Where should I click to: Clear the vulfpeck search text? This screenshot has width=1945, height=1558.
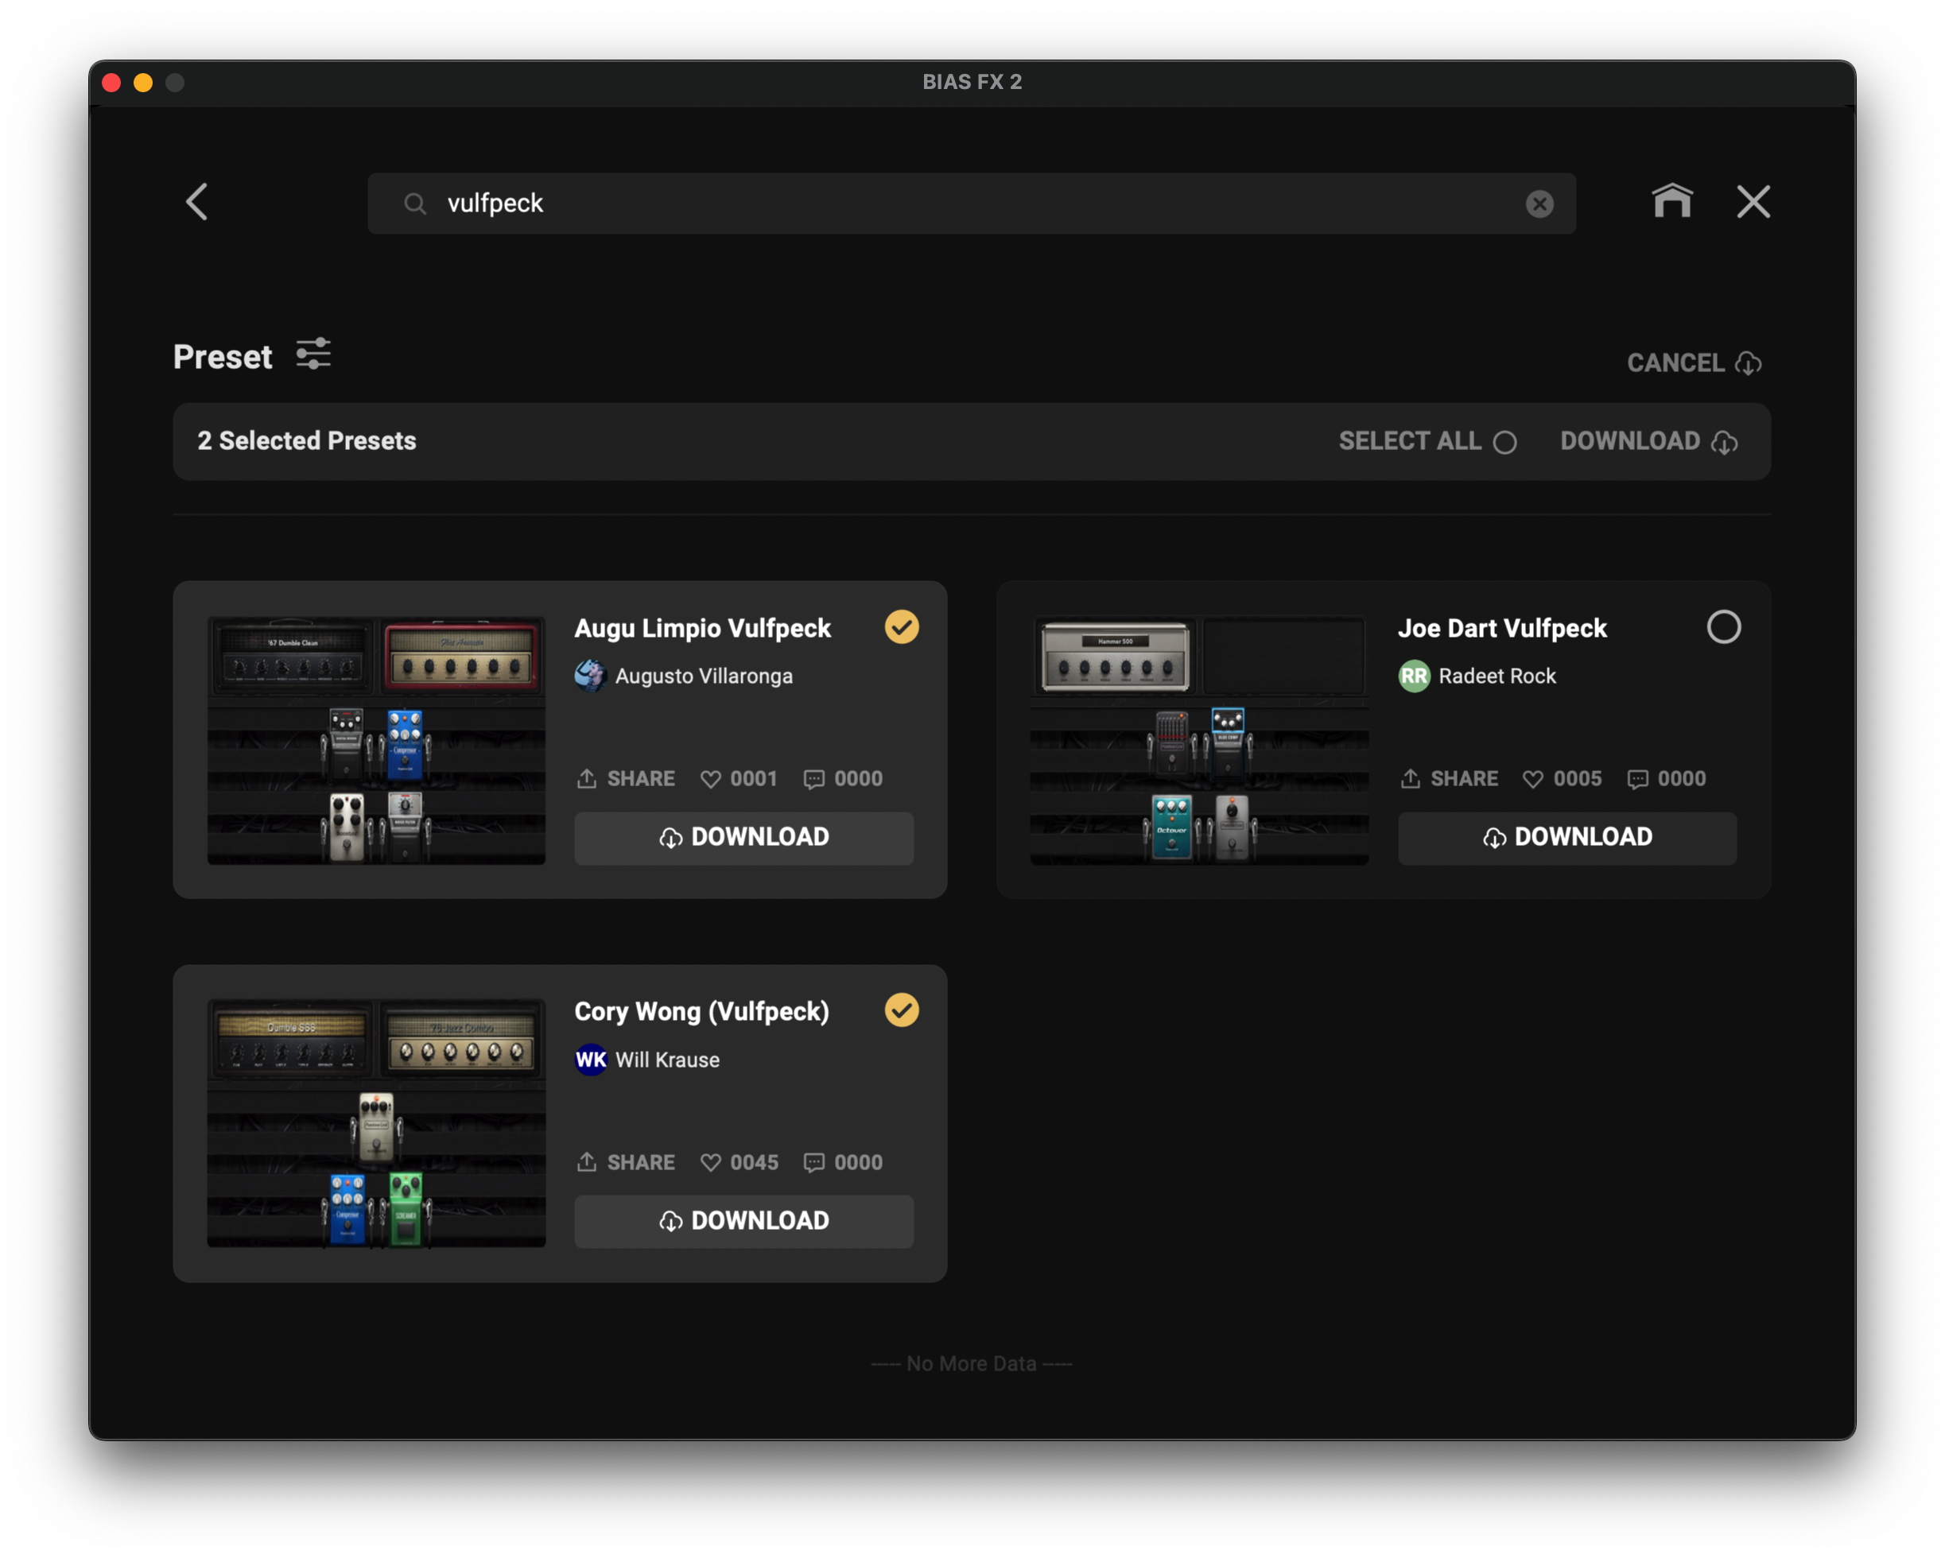[1539, 203]
